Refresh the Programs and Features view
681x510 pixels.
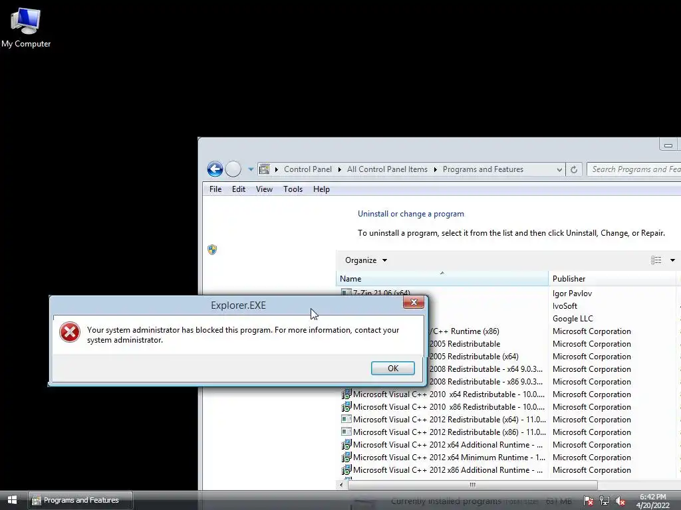coord(574,169)
